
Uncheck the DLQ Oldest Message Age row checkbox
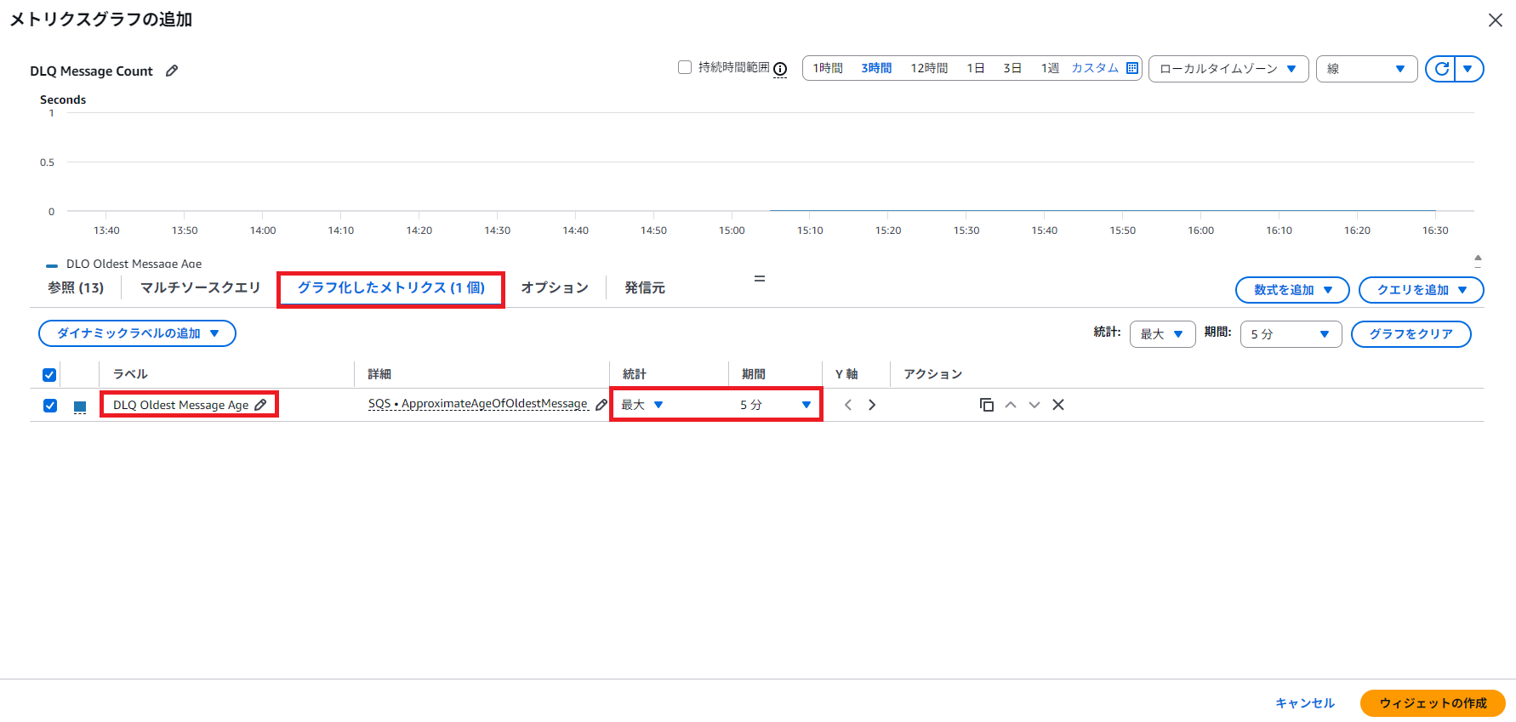(50, 406)
